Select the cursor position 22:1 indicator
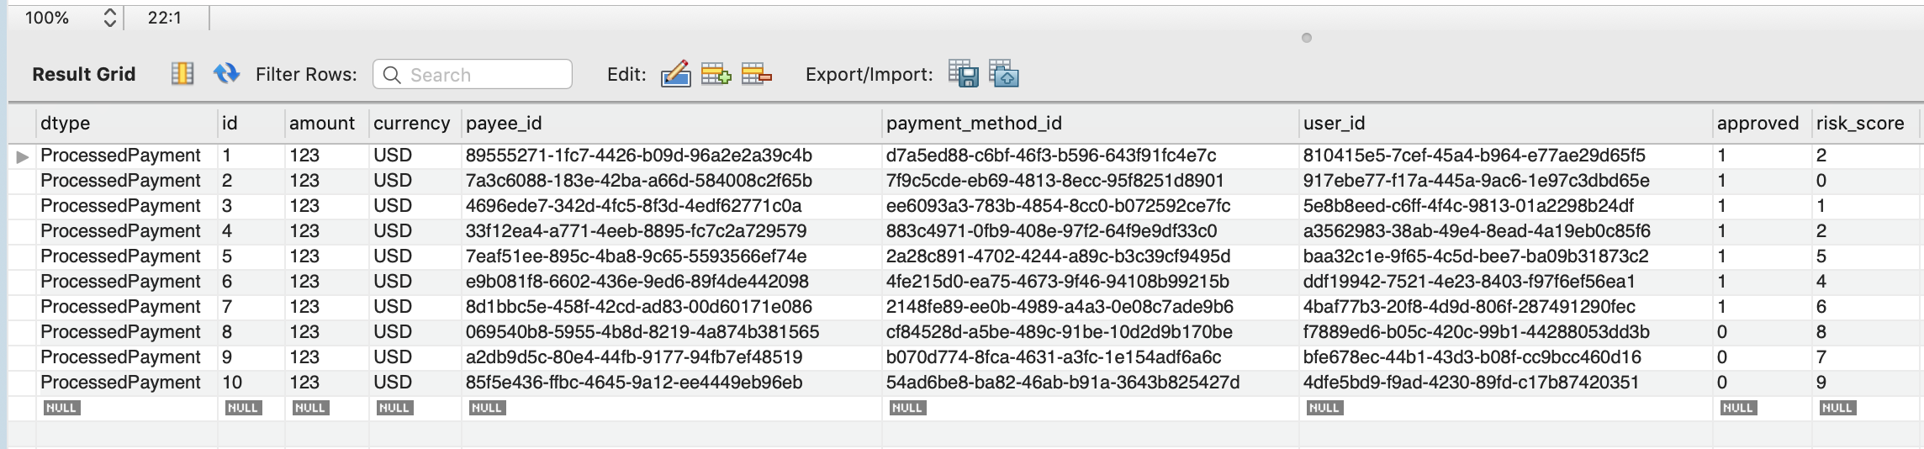This screenshot has height=449, width=1924. [x=165, y=18]
